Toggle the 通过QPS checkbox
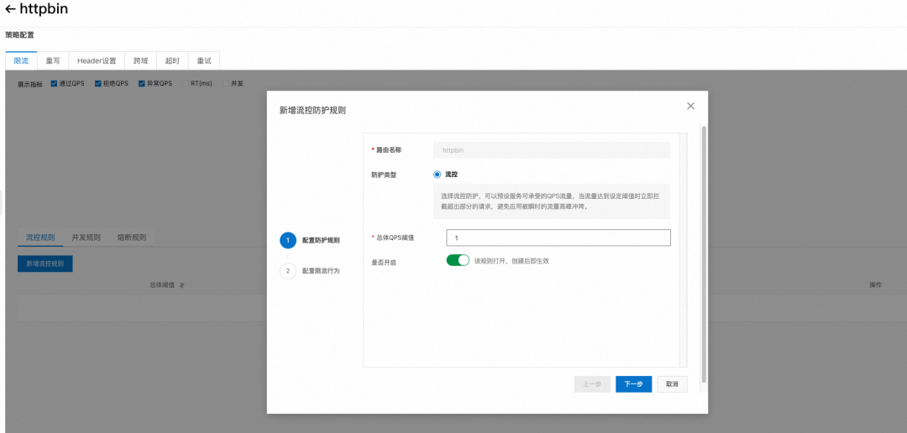This screenshot has width=907, height=433. [55, 83]
